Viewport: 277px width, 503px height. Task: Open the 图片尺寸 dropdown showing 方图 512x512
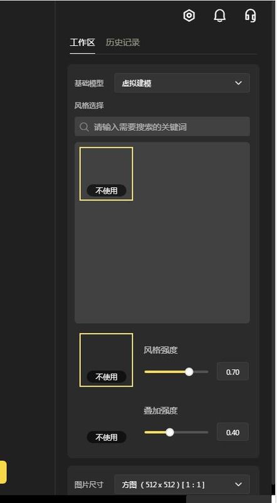182,484
